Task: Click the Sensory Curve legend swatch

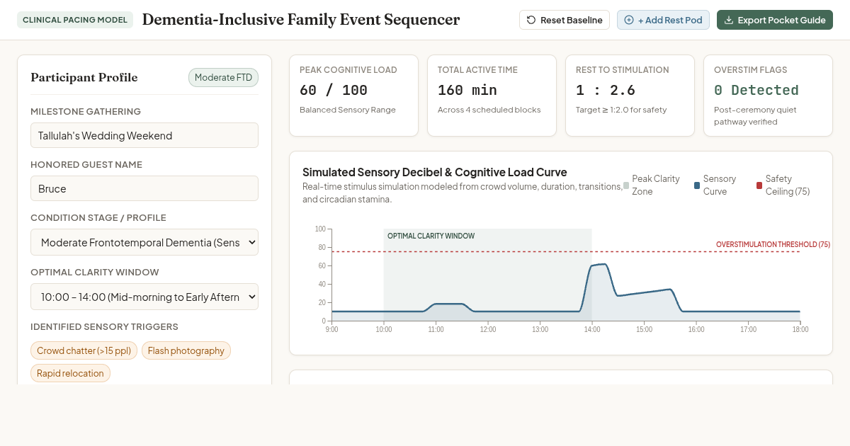Action: (697, 185)
